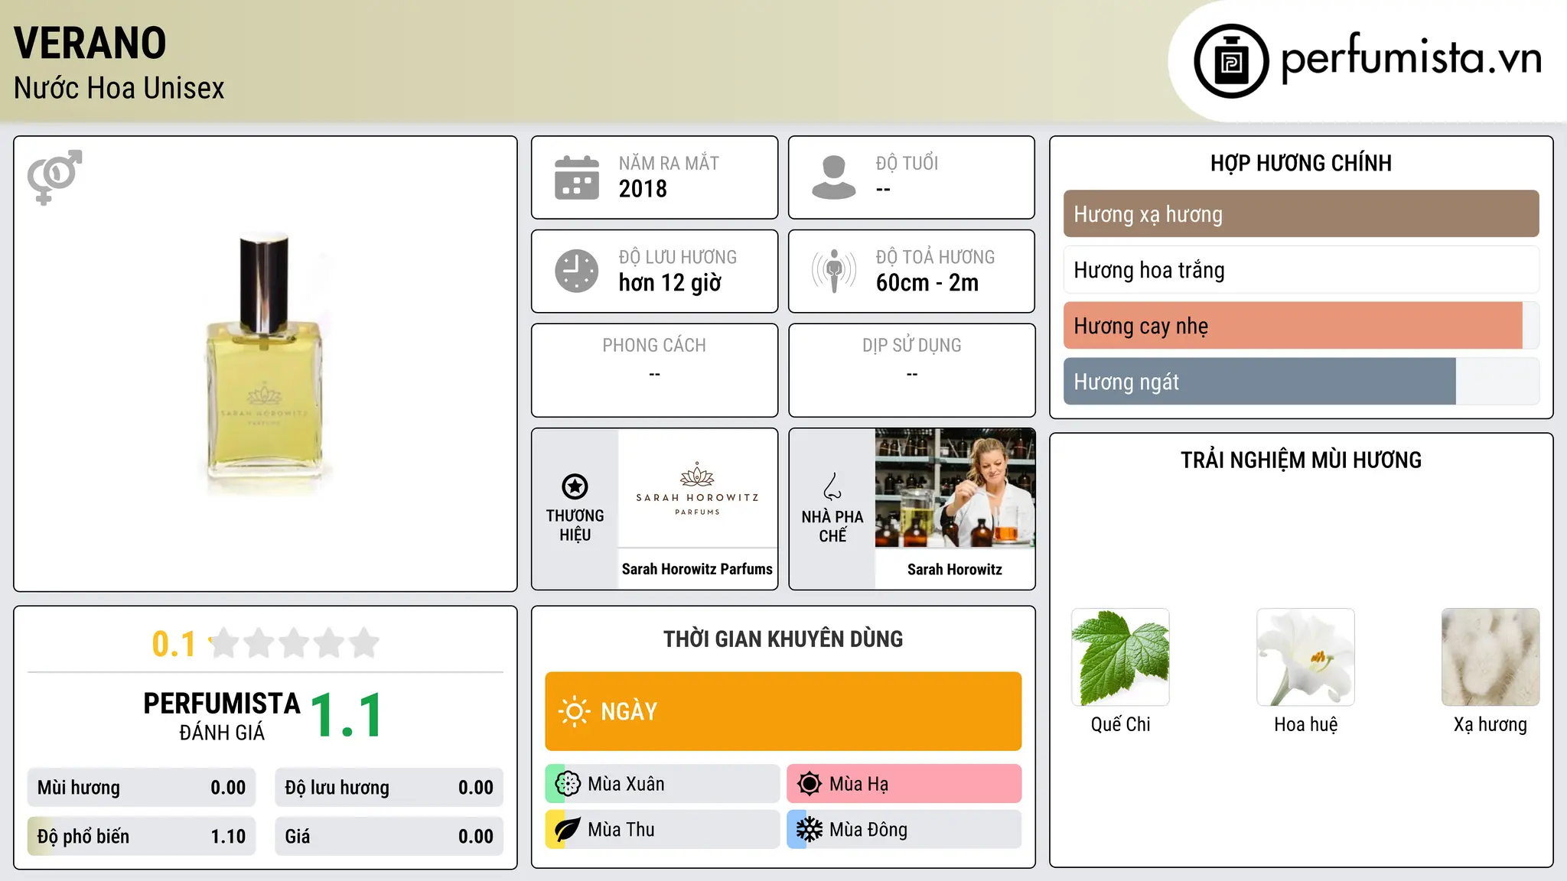Viewport: 1567px width, 881px height.
Task: Click the THỜI GIAN KHUYÊN DÙNG heading
Action: 783,639
